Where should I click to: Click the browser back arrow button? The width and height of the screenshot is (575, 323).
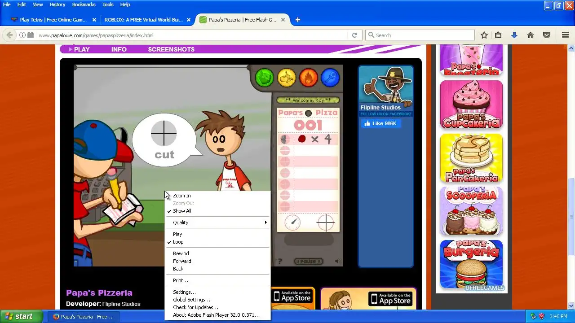[9, 35]
